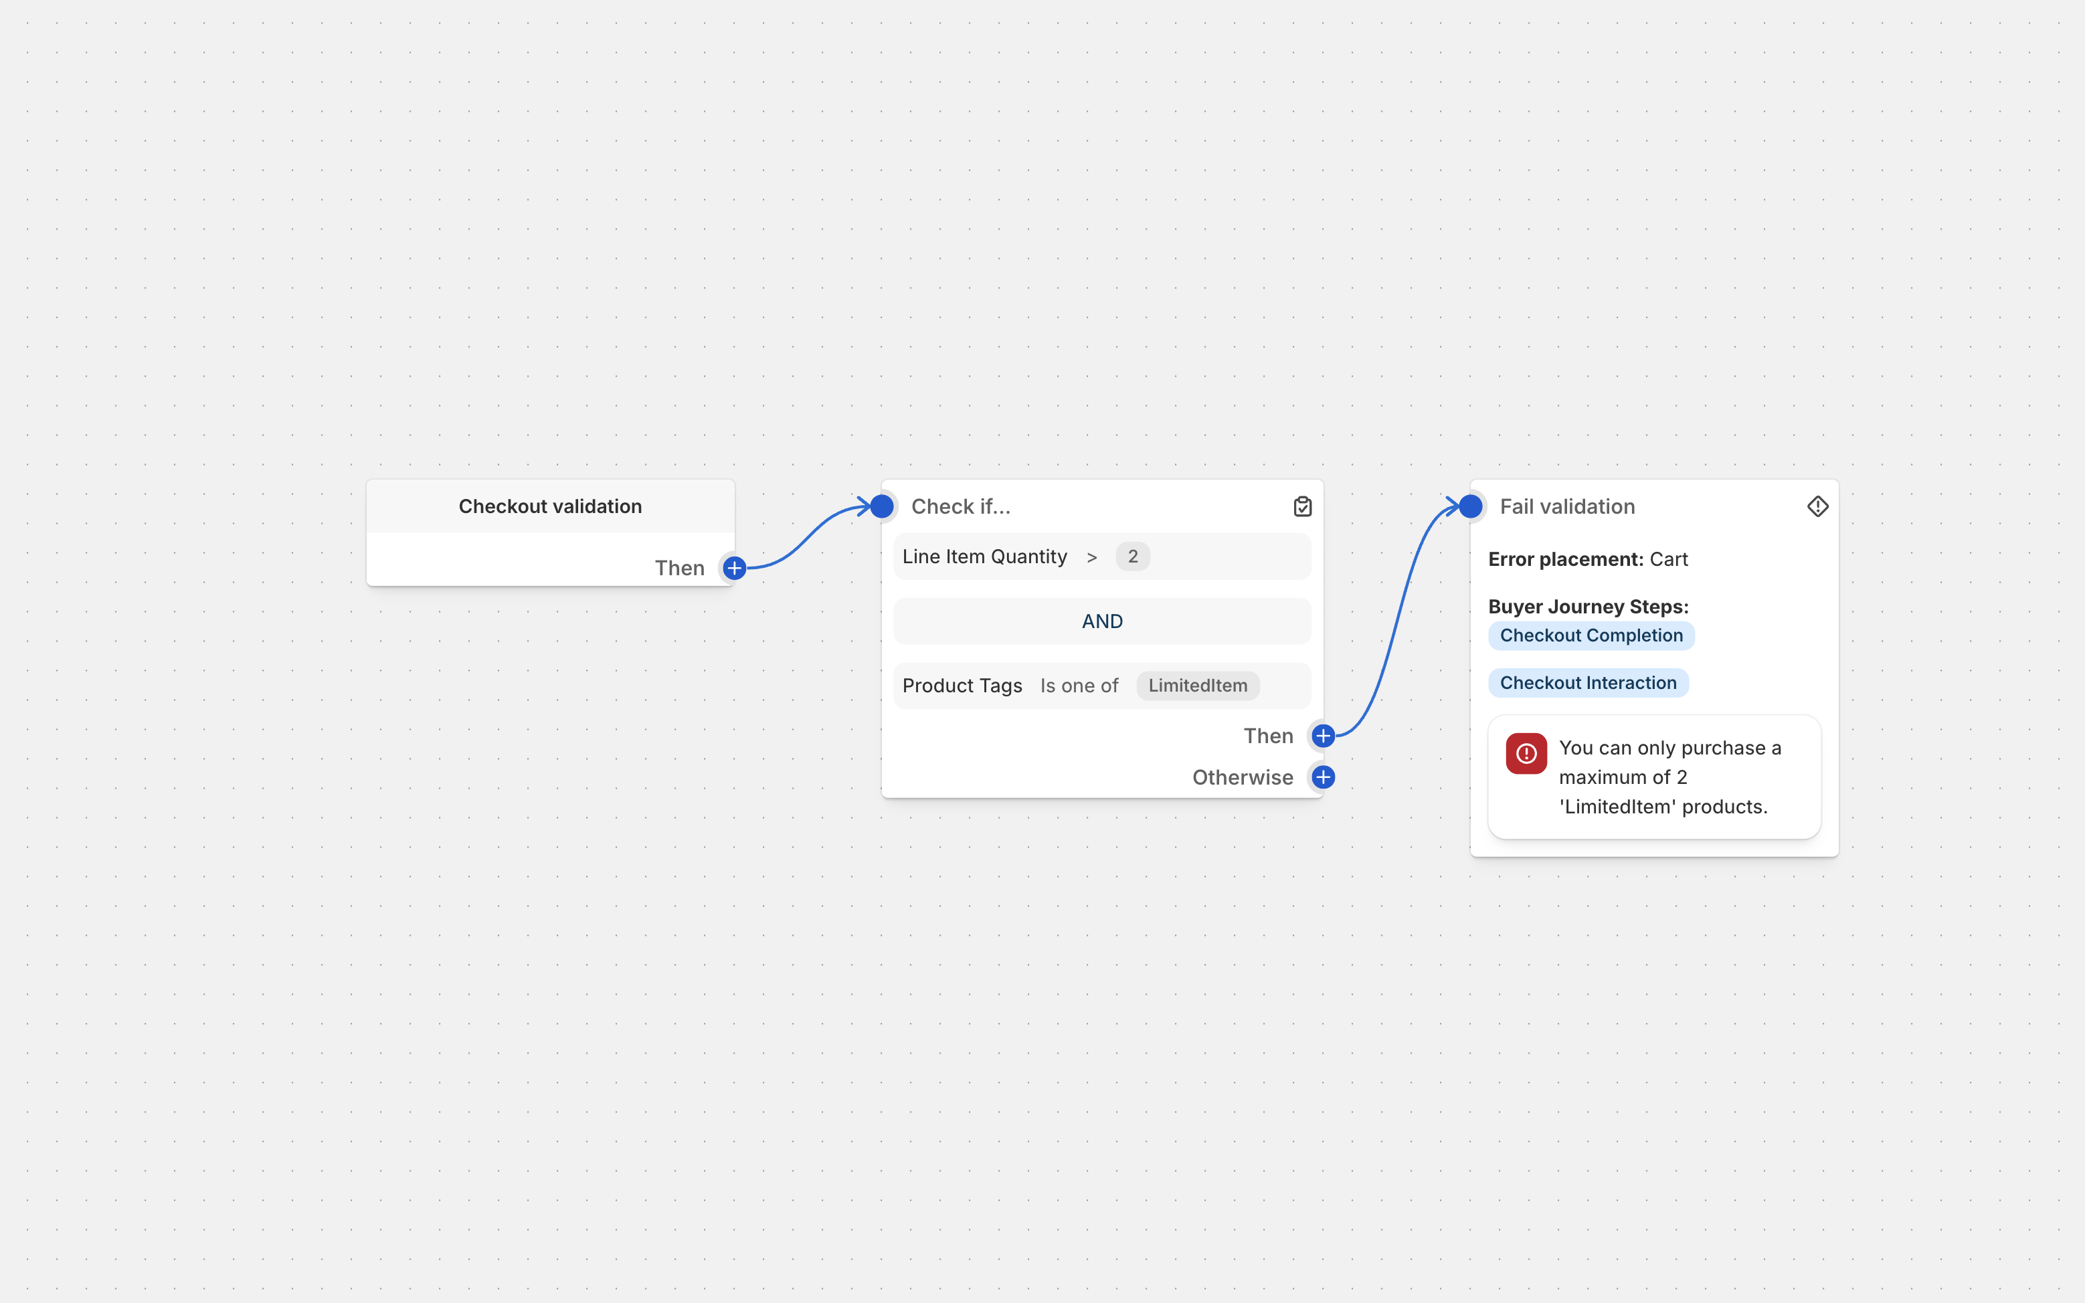Image resolution: width=2085 pixels, height=1303 pixels.
Task: Click the Fail validation node title
Action: (1566, 507)
